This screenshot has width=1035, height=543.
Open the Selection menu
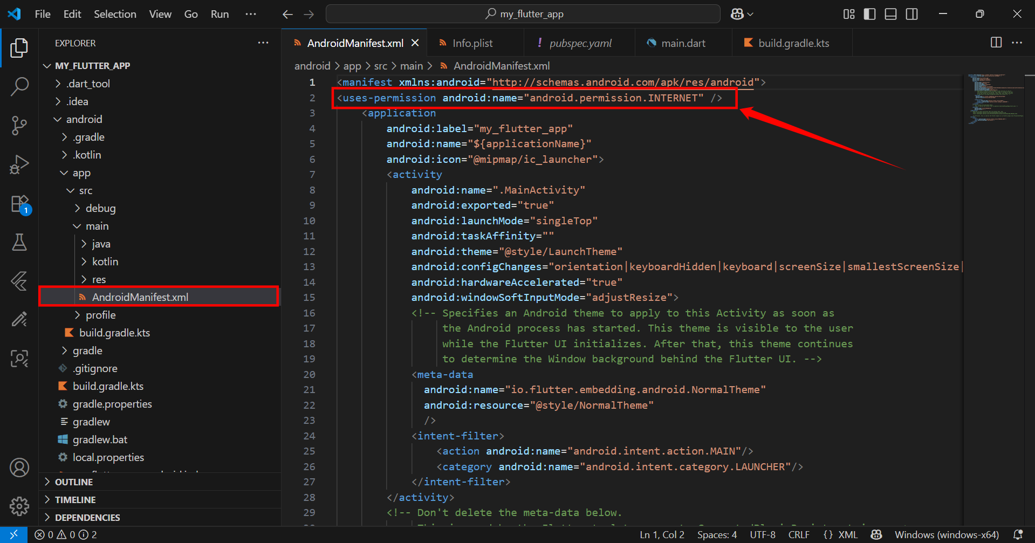[115, 14]
